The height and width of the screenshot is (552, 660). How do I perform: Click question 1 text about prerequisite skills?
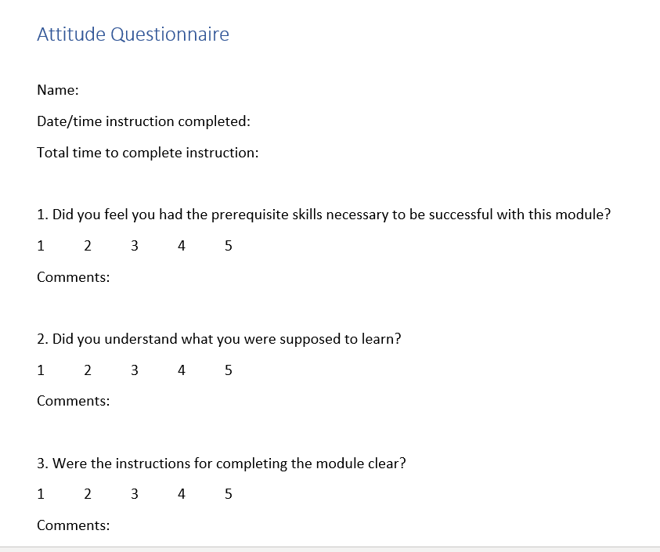(x=323, y=215)
